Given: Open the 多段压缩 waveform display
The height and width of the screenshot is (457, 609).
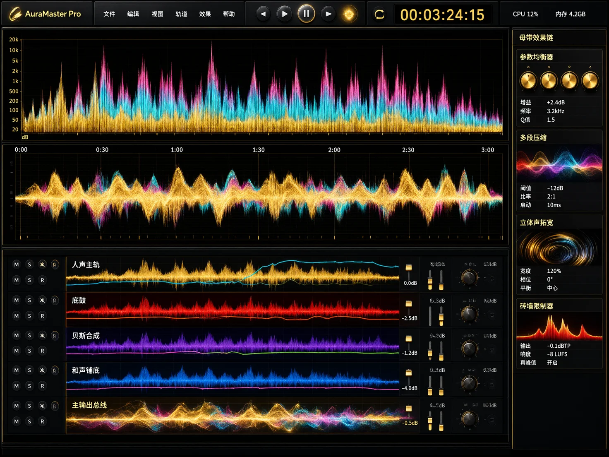Looking at the screenshot, I should pos(559,163).
